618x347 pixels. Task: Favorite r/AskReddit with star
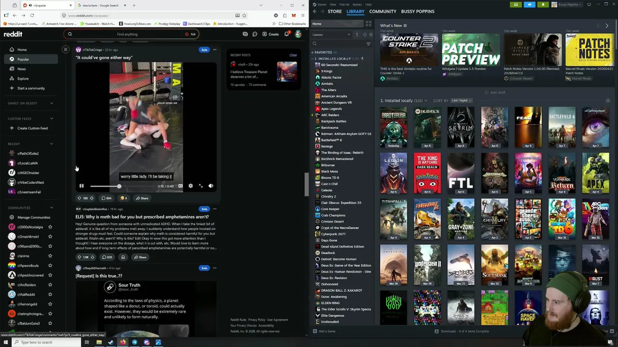pyautogui.click(x=50, y=294)
